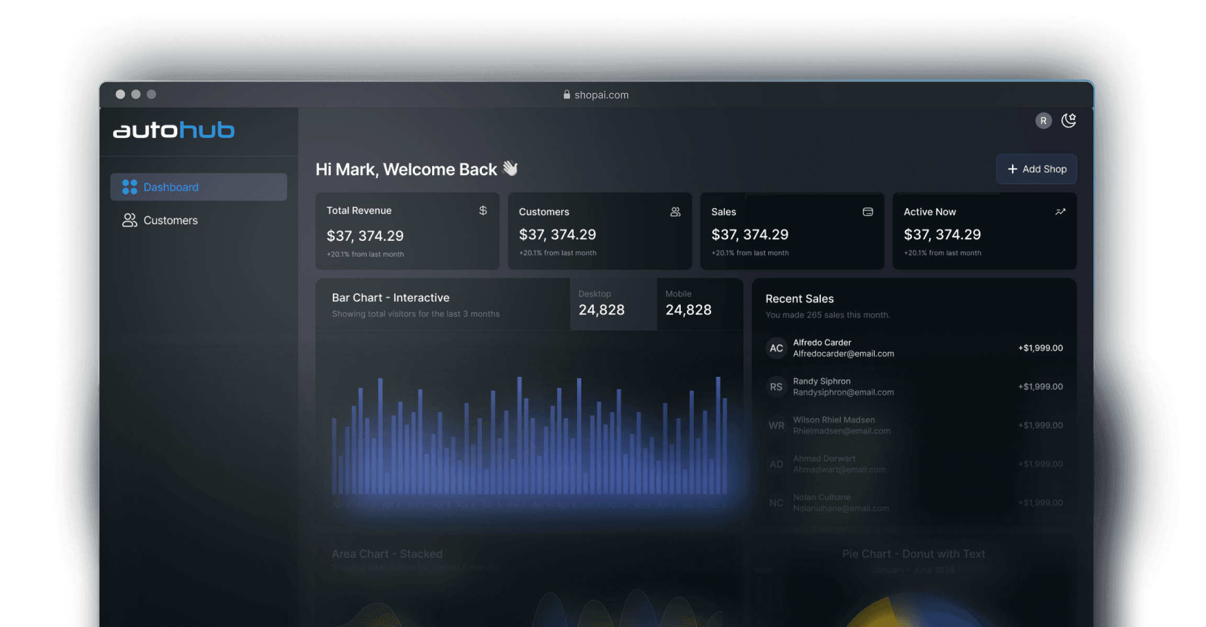Click the lock icon beside shopai.com
This screenshot has width=1206, height=627.
click(566, 95)
